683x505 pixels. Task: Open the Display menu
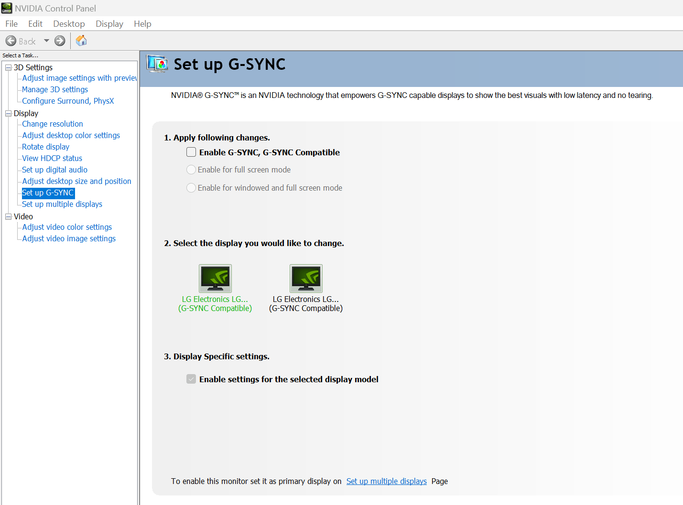tap(109, 23)
